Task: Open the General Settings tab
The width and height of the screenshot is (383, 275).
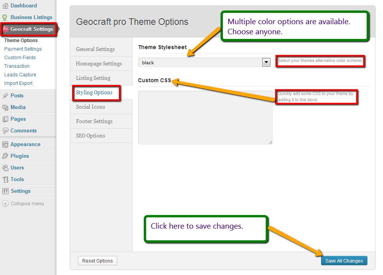Action: 101,49
